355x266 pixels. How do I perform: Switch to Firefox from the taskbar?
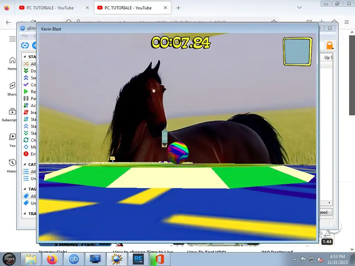[x=52, y=259]
